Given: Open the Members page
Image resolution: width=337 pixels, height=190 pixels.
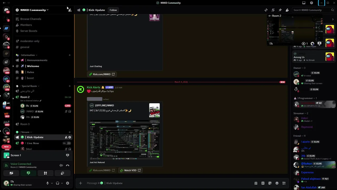Looking at the screenshot, I should pos(26,25).
